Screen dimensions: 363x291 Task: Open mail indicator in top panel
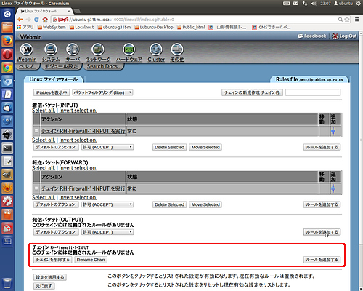(x=295, y=4)
